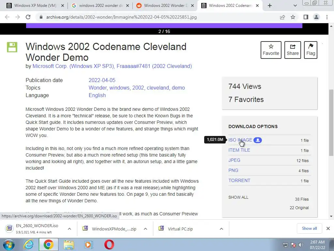
Task: Close the Reddit tab
Action: (x=192, y=6)
